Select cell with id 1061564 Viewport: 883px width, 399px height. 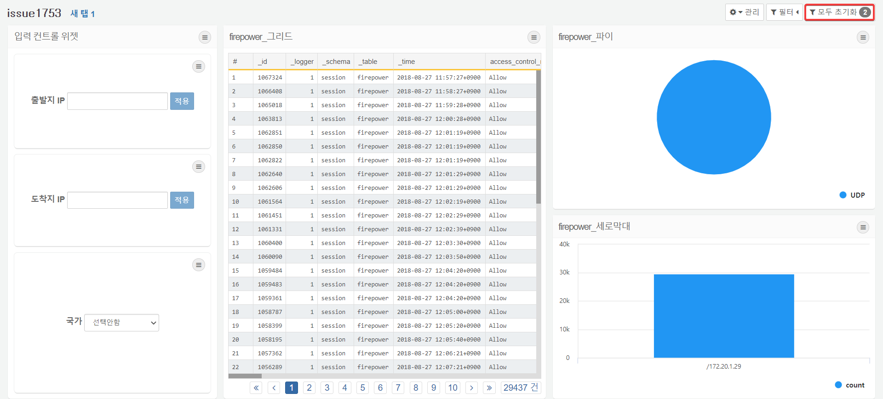coord(269,201)
